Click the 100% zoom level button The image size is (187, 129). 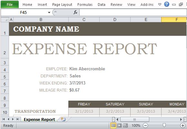(136, 125)
